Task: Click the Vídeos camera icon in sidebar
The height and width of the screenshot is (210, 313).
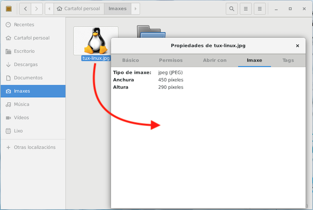Action: point(8,118)
